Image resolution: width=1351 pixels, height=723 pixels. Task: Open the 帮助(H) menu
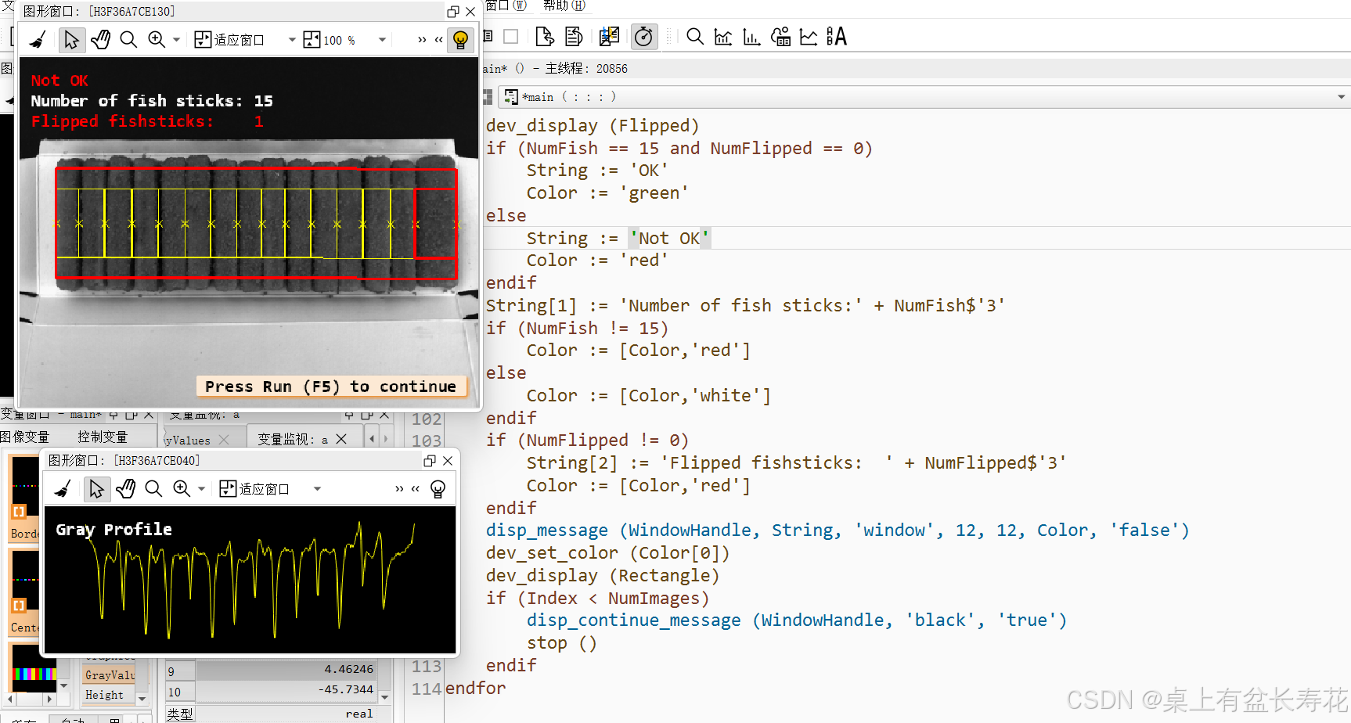tap(564, 5)
